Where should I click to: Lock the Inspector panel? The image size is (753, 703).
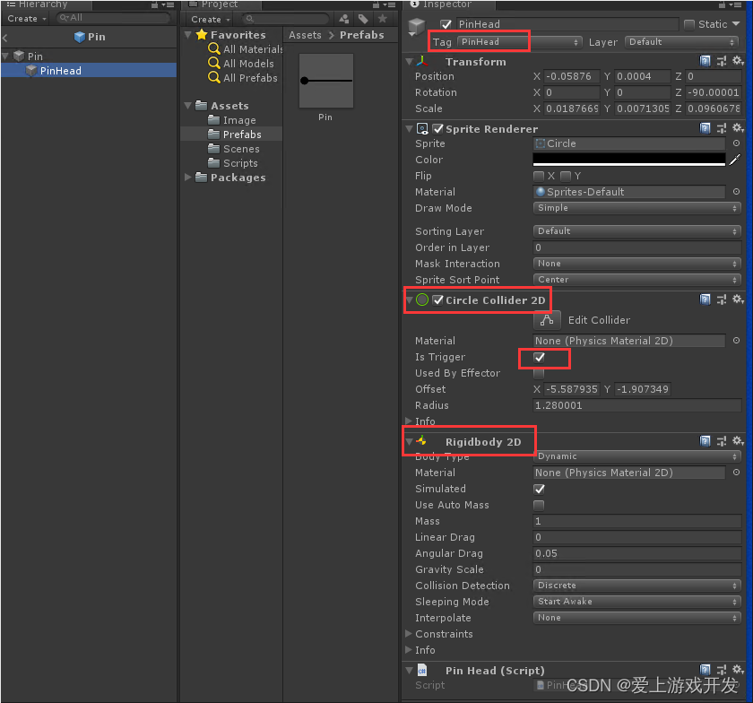[722, 4]
